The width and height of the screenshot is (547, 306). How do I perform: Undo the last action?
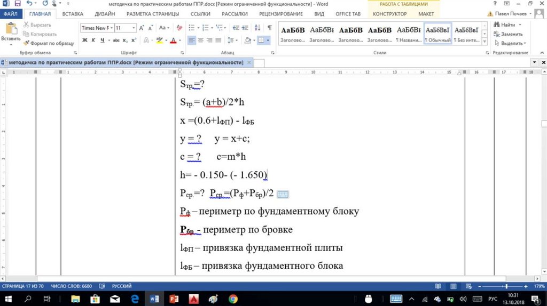[x=29, y=4]
